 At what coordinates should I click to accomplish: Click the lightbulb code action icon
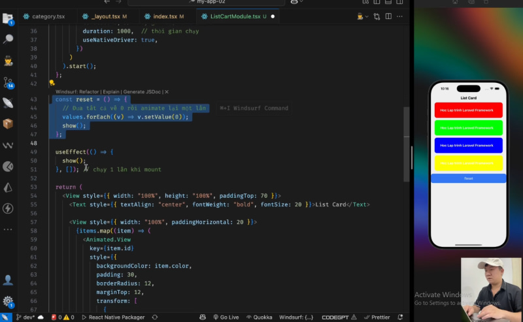[52, 84]
